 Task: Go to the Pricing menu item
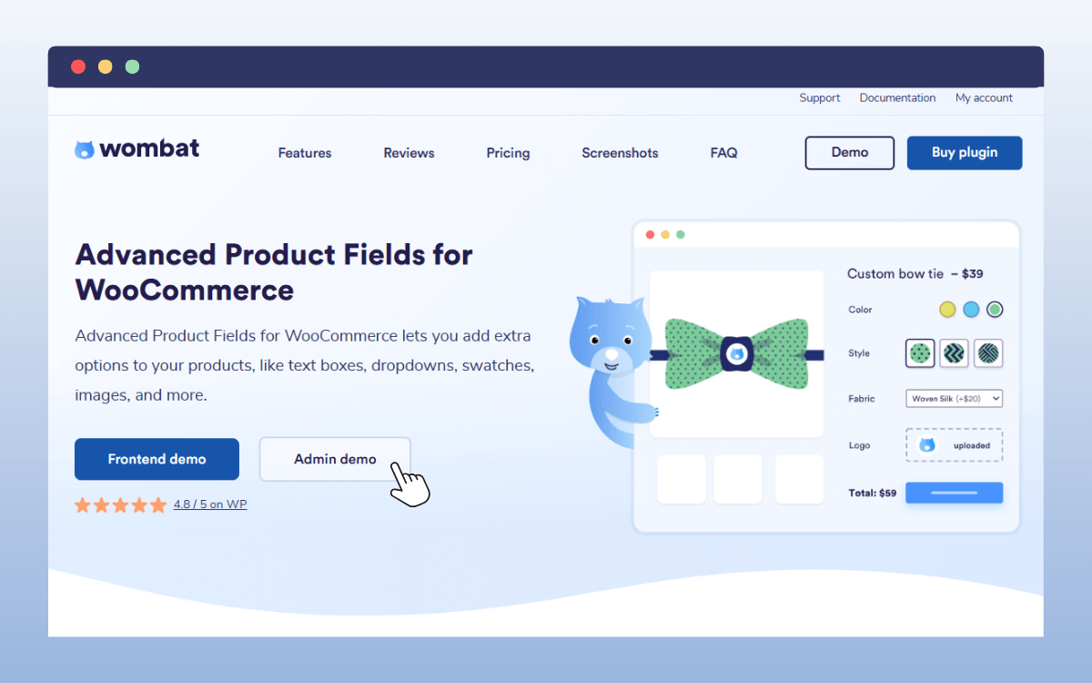pos(508,153)
